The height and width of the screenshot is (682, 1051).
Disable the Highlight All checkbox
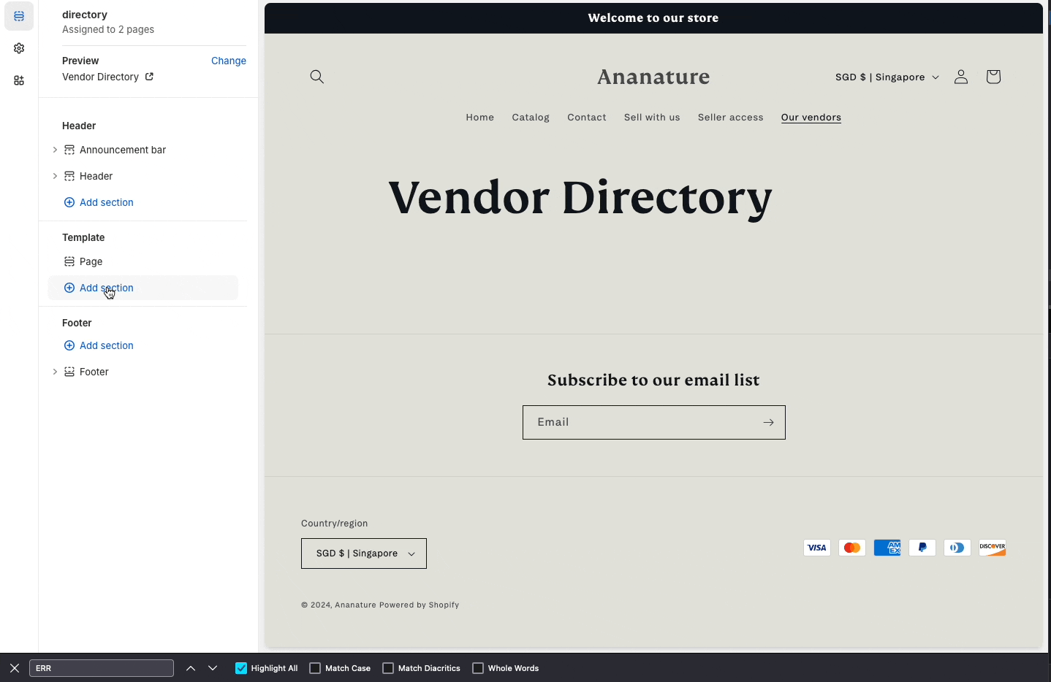[240, 667]
